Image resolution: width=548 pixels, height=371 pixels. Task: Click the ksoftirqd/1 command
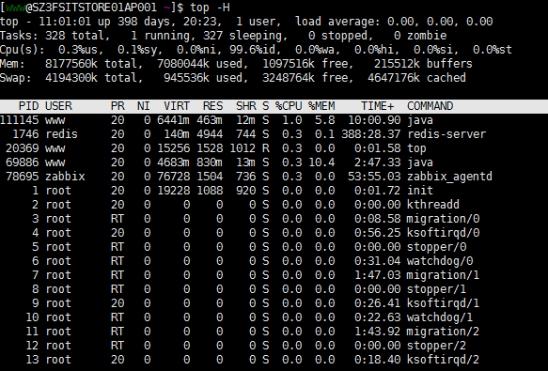[443, 303]
